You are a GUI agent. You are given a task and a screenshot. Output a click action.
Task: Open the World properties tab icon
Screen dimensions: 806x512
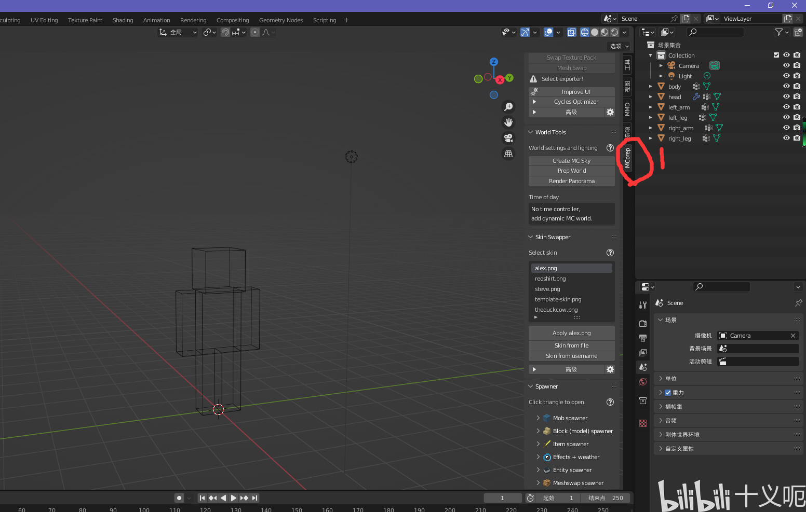point(643,382)
